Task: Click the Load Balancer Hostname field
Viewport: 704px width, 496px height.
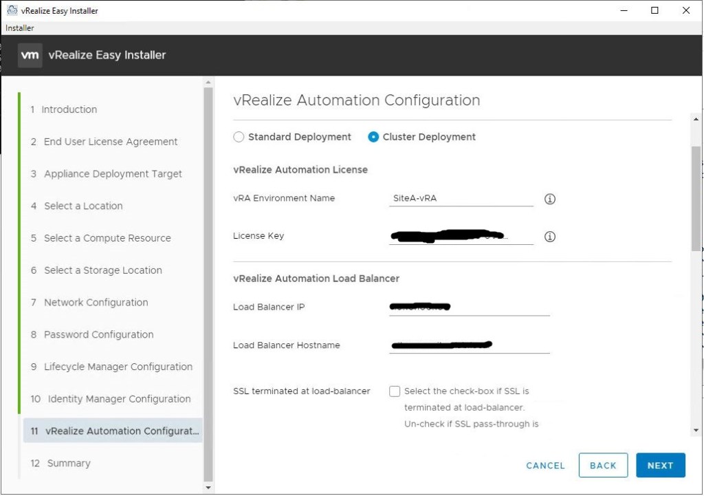Action: (x=469, y=345)
